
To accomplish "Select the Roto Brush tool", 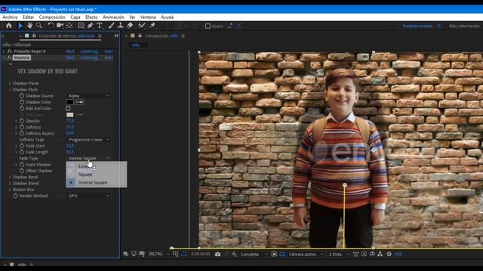I will point(142,26).
